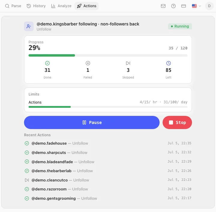This screenshot has height=212, width=216.
Task: Click the Running status badge
Action: pos(180,26)
